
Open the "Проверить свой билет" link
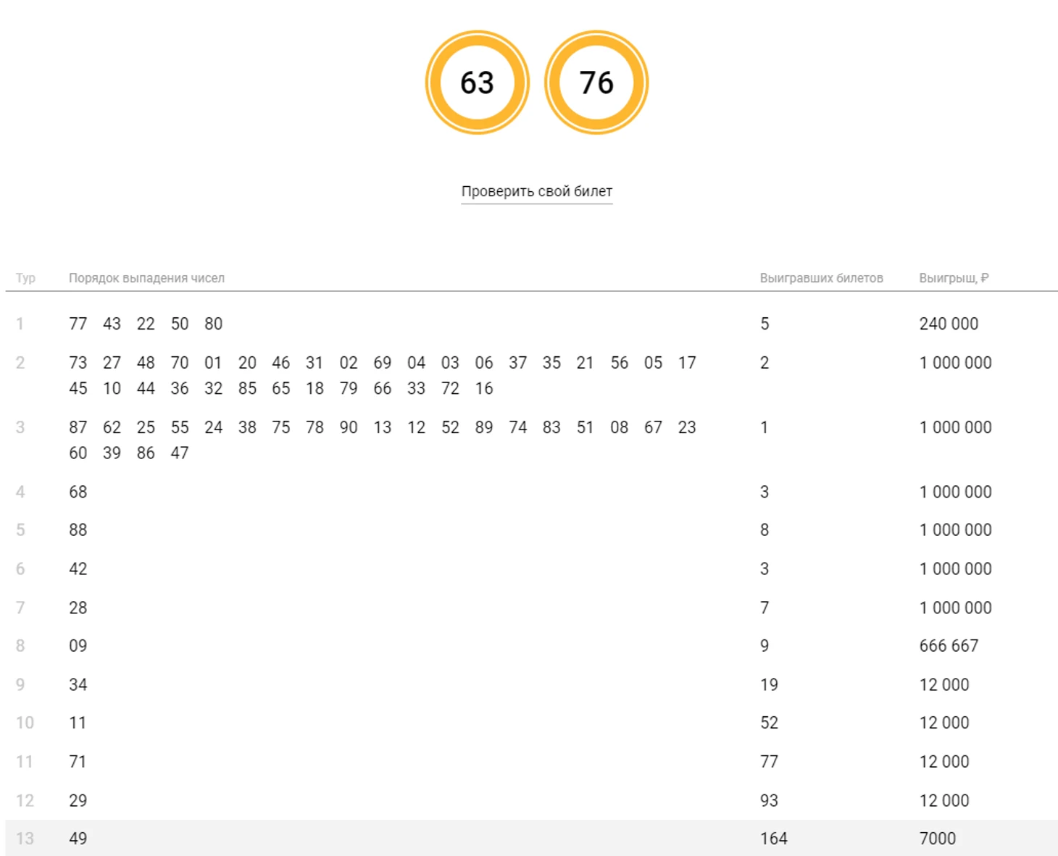pos(536,191)
